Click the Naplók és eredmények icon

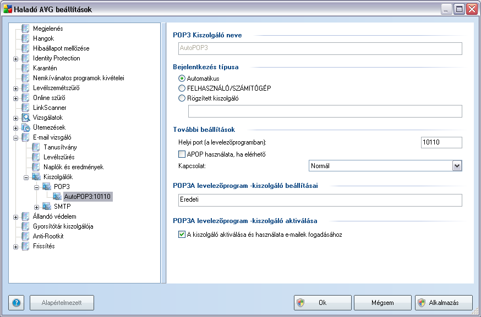pyautogui.click(x=36, y=167)
